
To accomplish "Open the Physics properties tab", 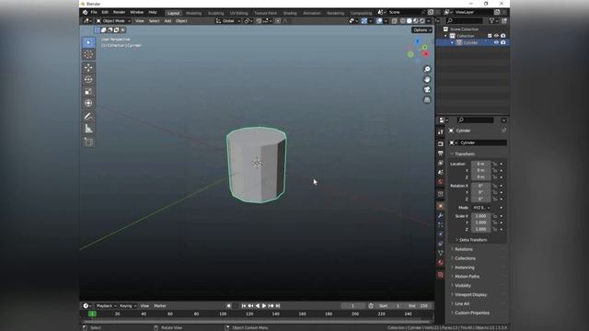I will coord(441,234).
